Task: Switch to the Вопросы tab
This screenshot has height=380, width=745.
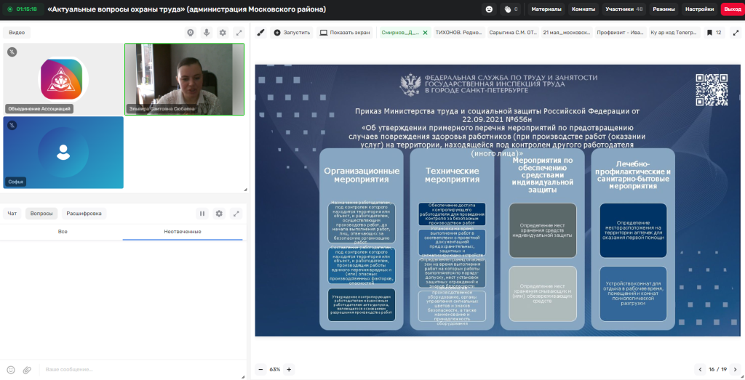Action: pos(41,214)
